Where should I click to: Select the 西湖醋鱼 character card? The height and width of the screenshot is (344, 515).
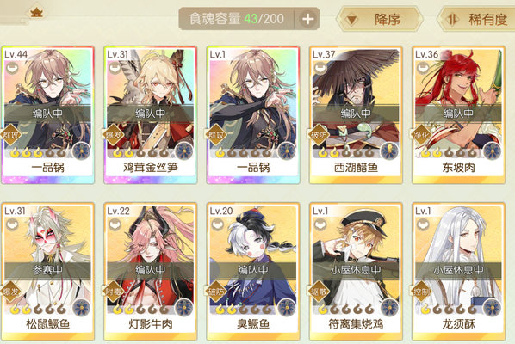coord(356,114)
